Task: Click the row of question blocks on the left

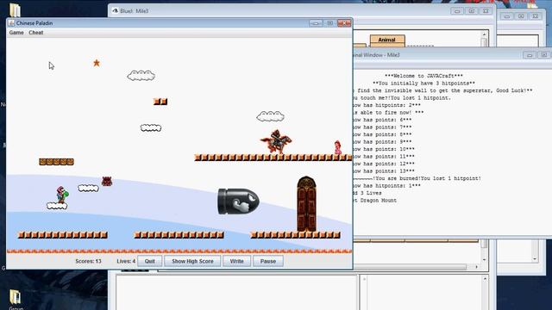Action: [56, 162]
